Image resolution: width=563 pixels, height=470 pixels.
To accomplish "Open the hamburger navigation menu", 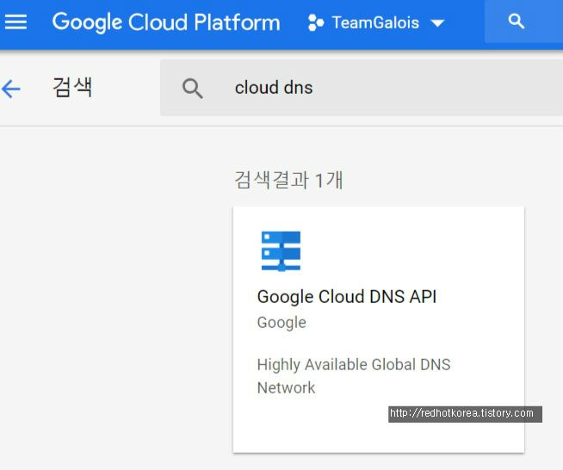I will [15, 22].
